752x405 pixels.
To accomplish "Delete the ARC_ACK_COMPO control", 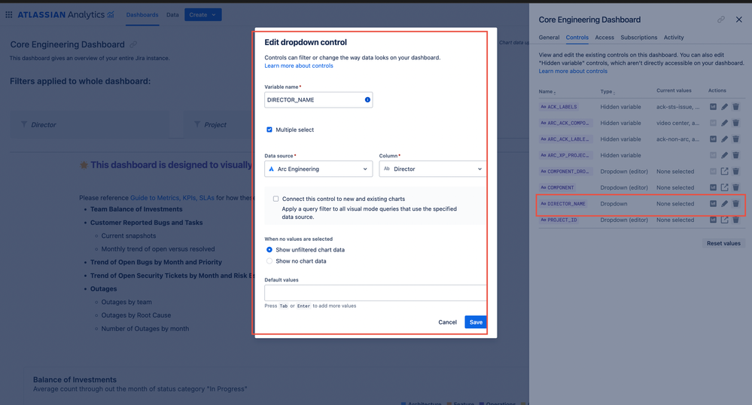I will pos(735,123).
